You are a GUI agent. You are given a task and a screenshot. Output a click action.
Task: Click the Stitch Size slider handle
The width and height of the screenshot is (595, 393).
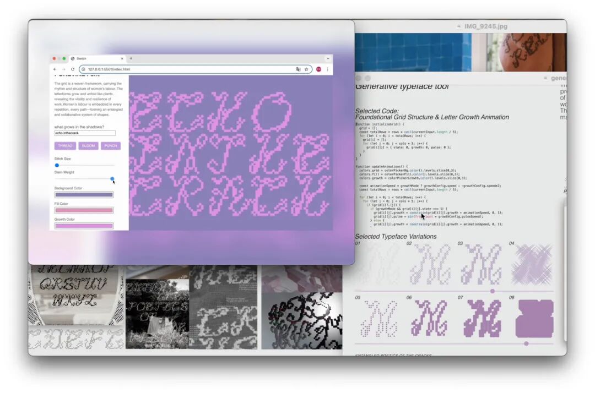pos(57,165)
